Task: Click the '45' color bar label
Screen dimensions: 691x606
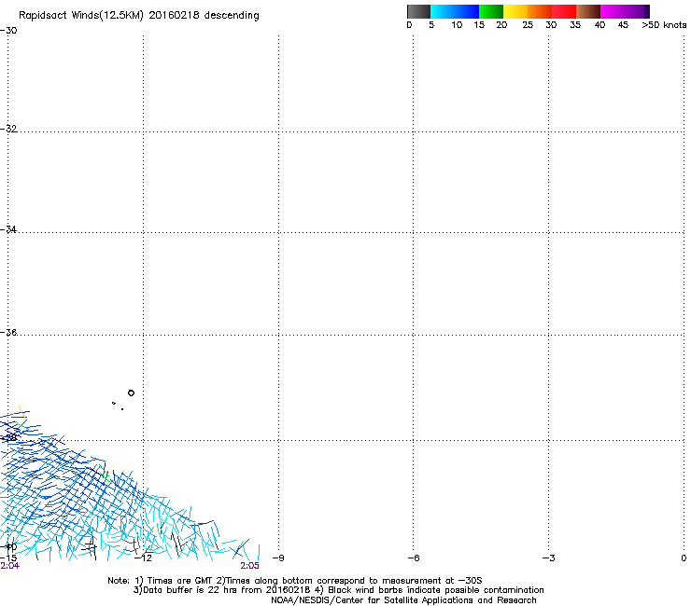Action: tap(623, 25)
